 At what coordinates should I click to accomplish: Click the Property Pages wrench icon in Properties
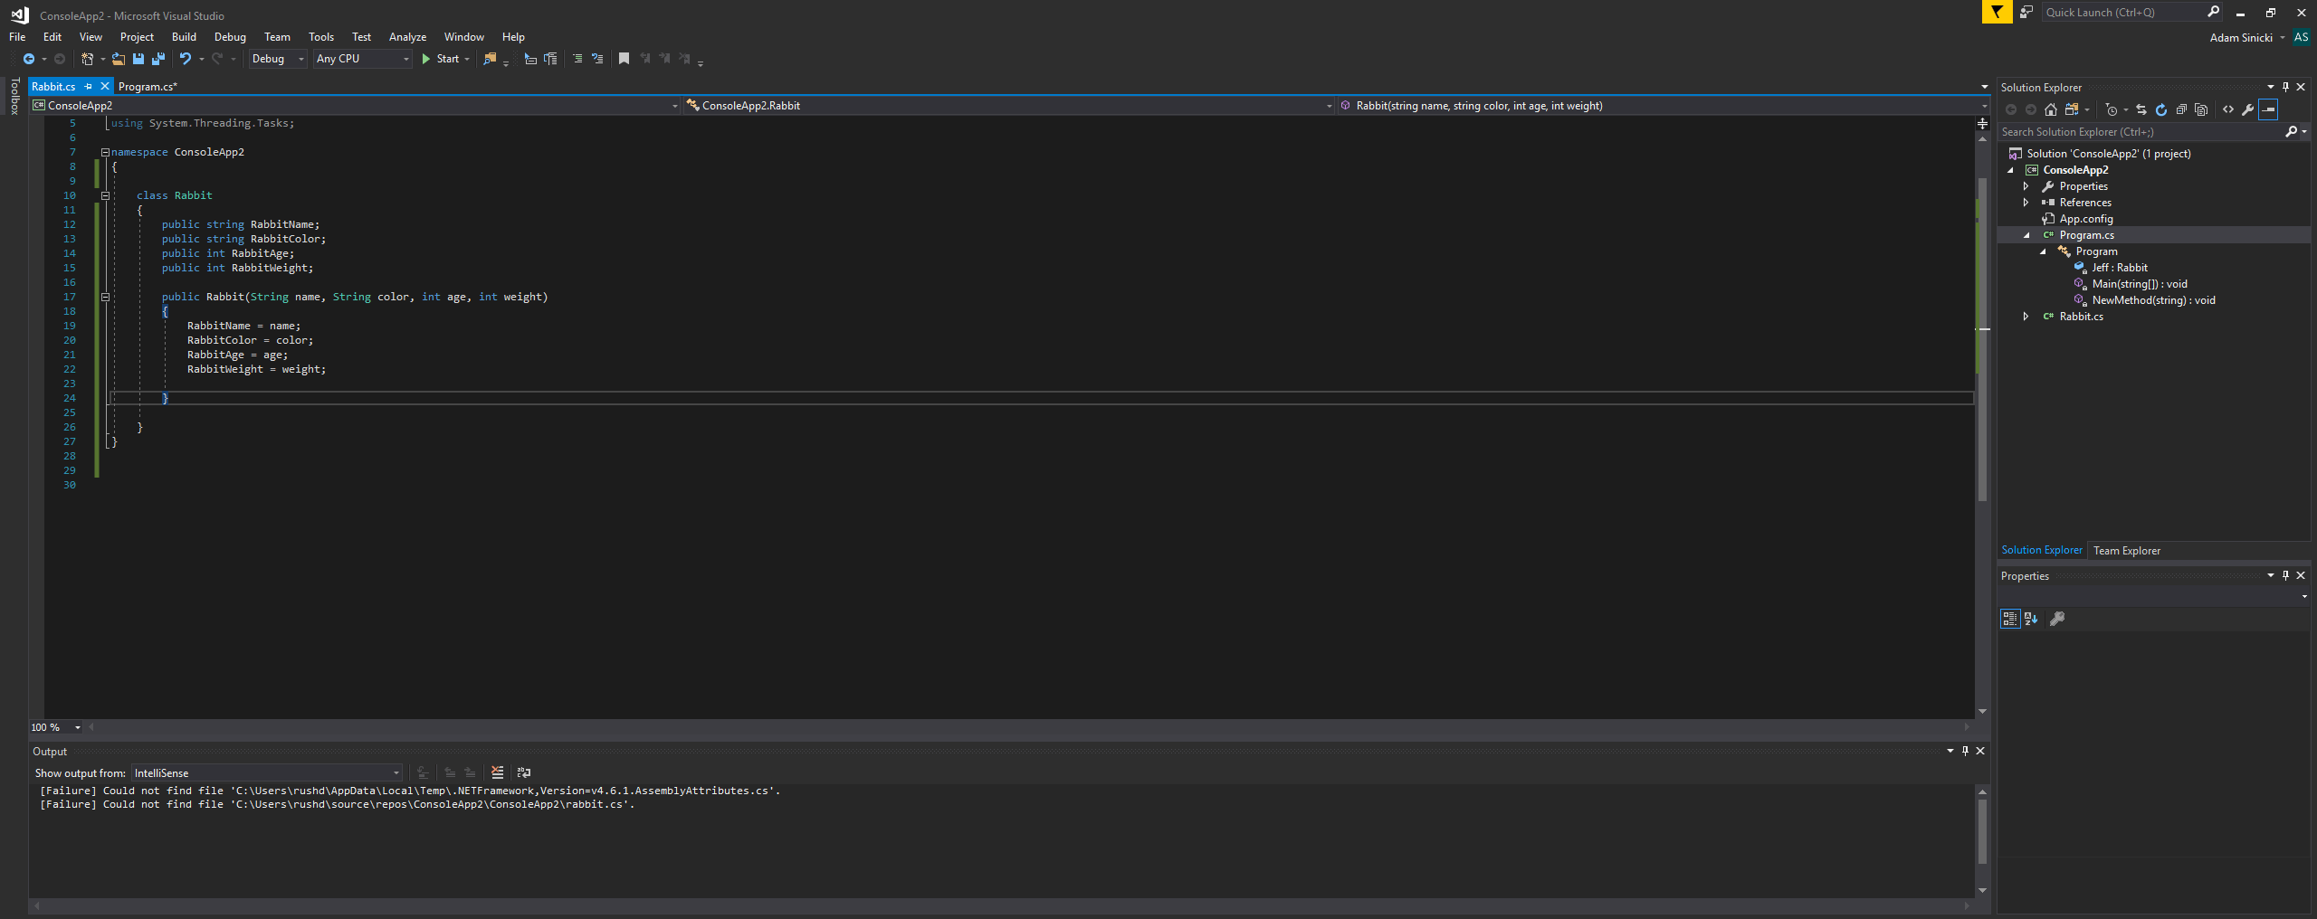(2057, 619)
